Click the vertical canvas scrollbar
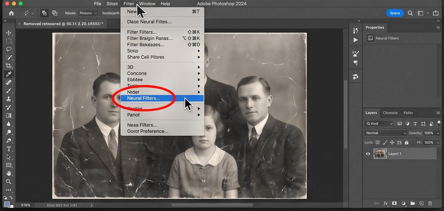444x211 pixels. click(345, 114)
